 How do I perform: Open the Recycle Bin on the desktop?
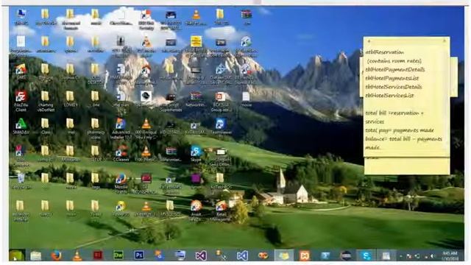[x=21, y=181]
